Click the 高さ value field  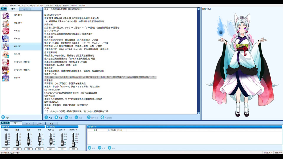(x=28, y=149)
